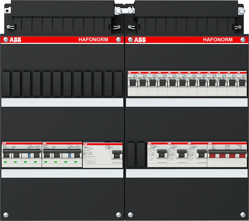Screen dimensions: 249x221
Task: Click the ABB logo on the right panel header
Action: pos(138,39)
